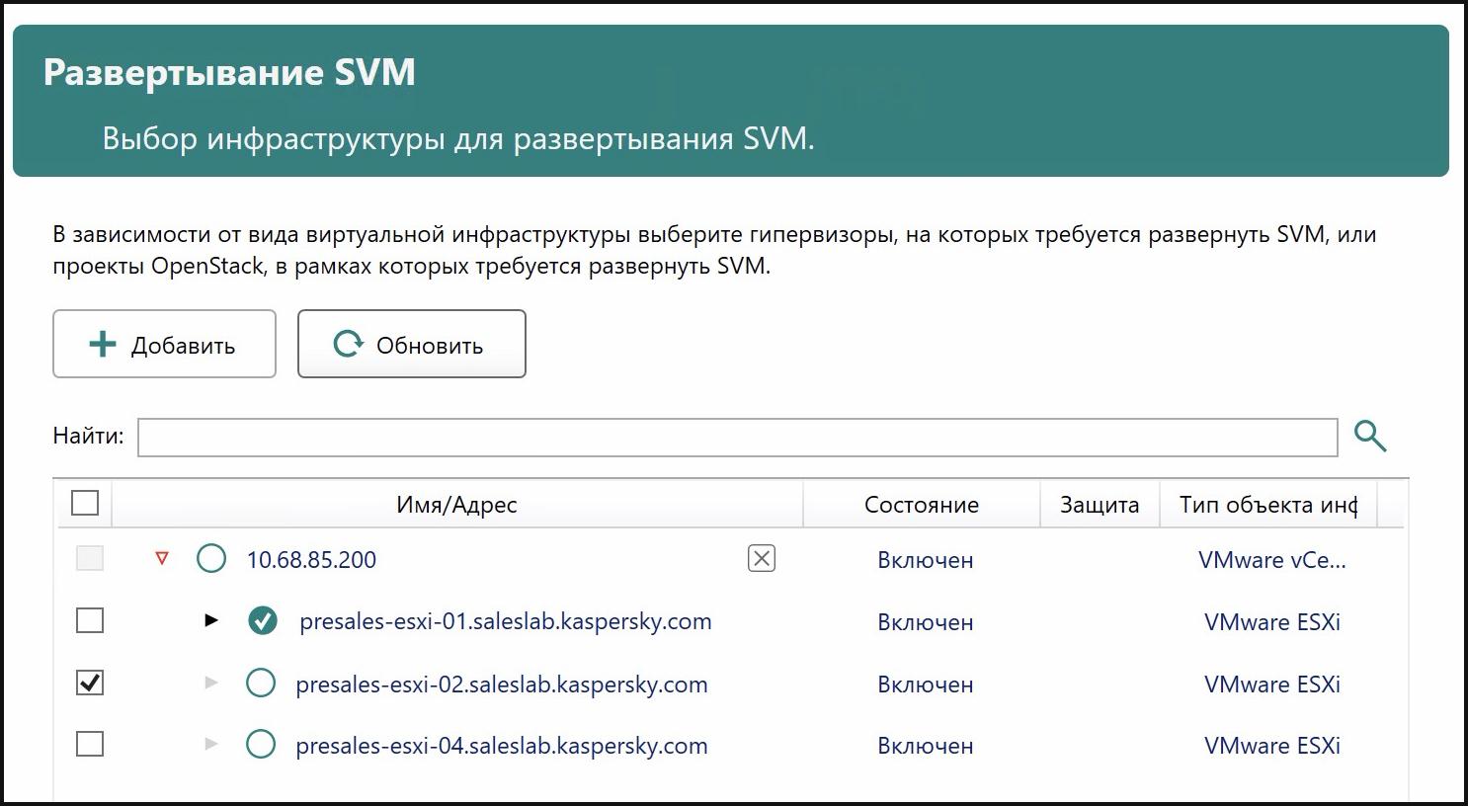Screen dimensions: 1468x806
Task: Click the search magnifier icon
Action: (x=1370, y=436)
